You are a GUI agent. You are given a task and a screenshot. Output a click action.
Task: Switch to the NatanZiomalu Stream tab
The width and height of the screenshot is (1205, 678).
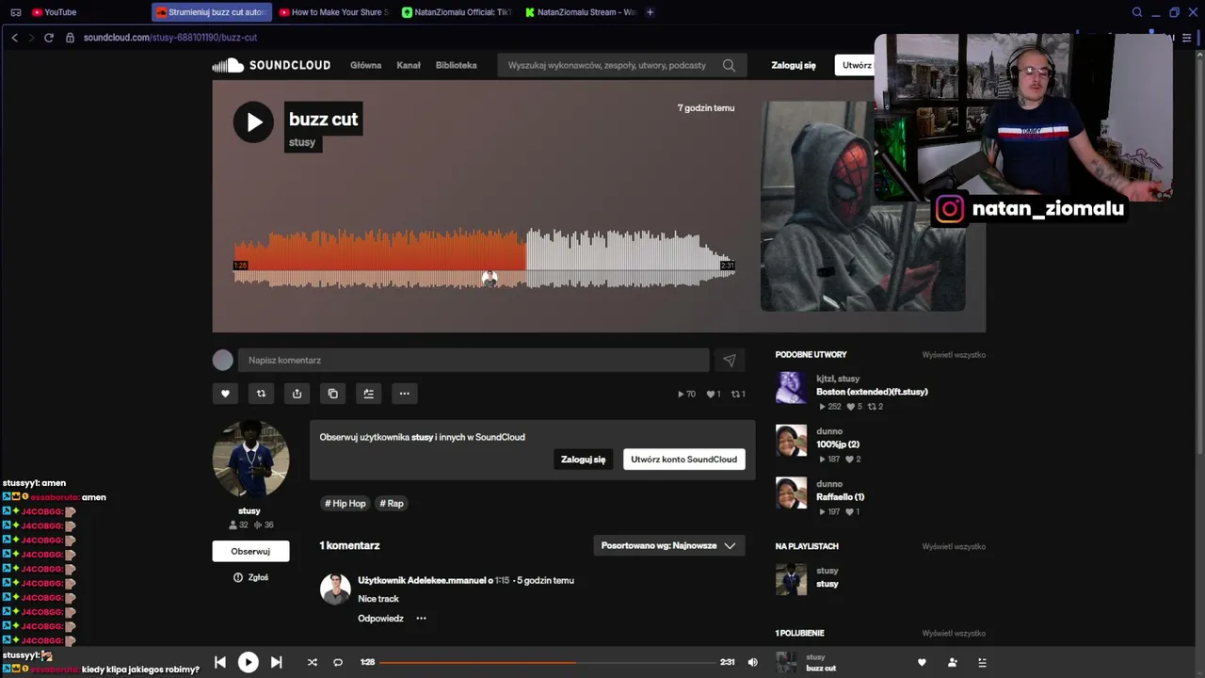pos(580,12)
